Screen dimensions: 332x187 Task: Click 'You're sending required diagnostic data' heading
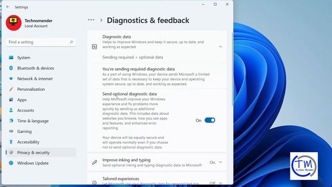(x=139, y=69)
